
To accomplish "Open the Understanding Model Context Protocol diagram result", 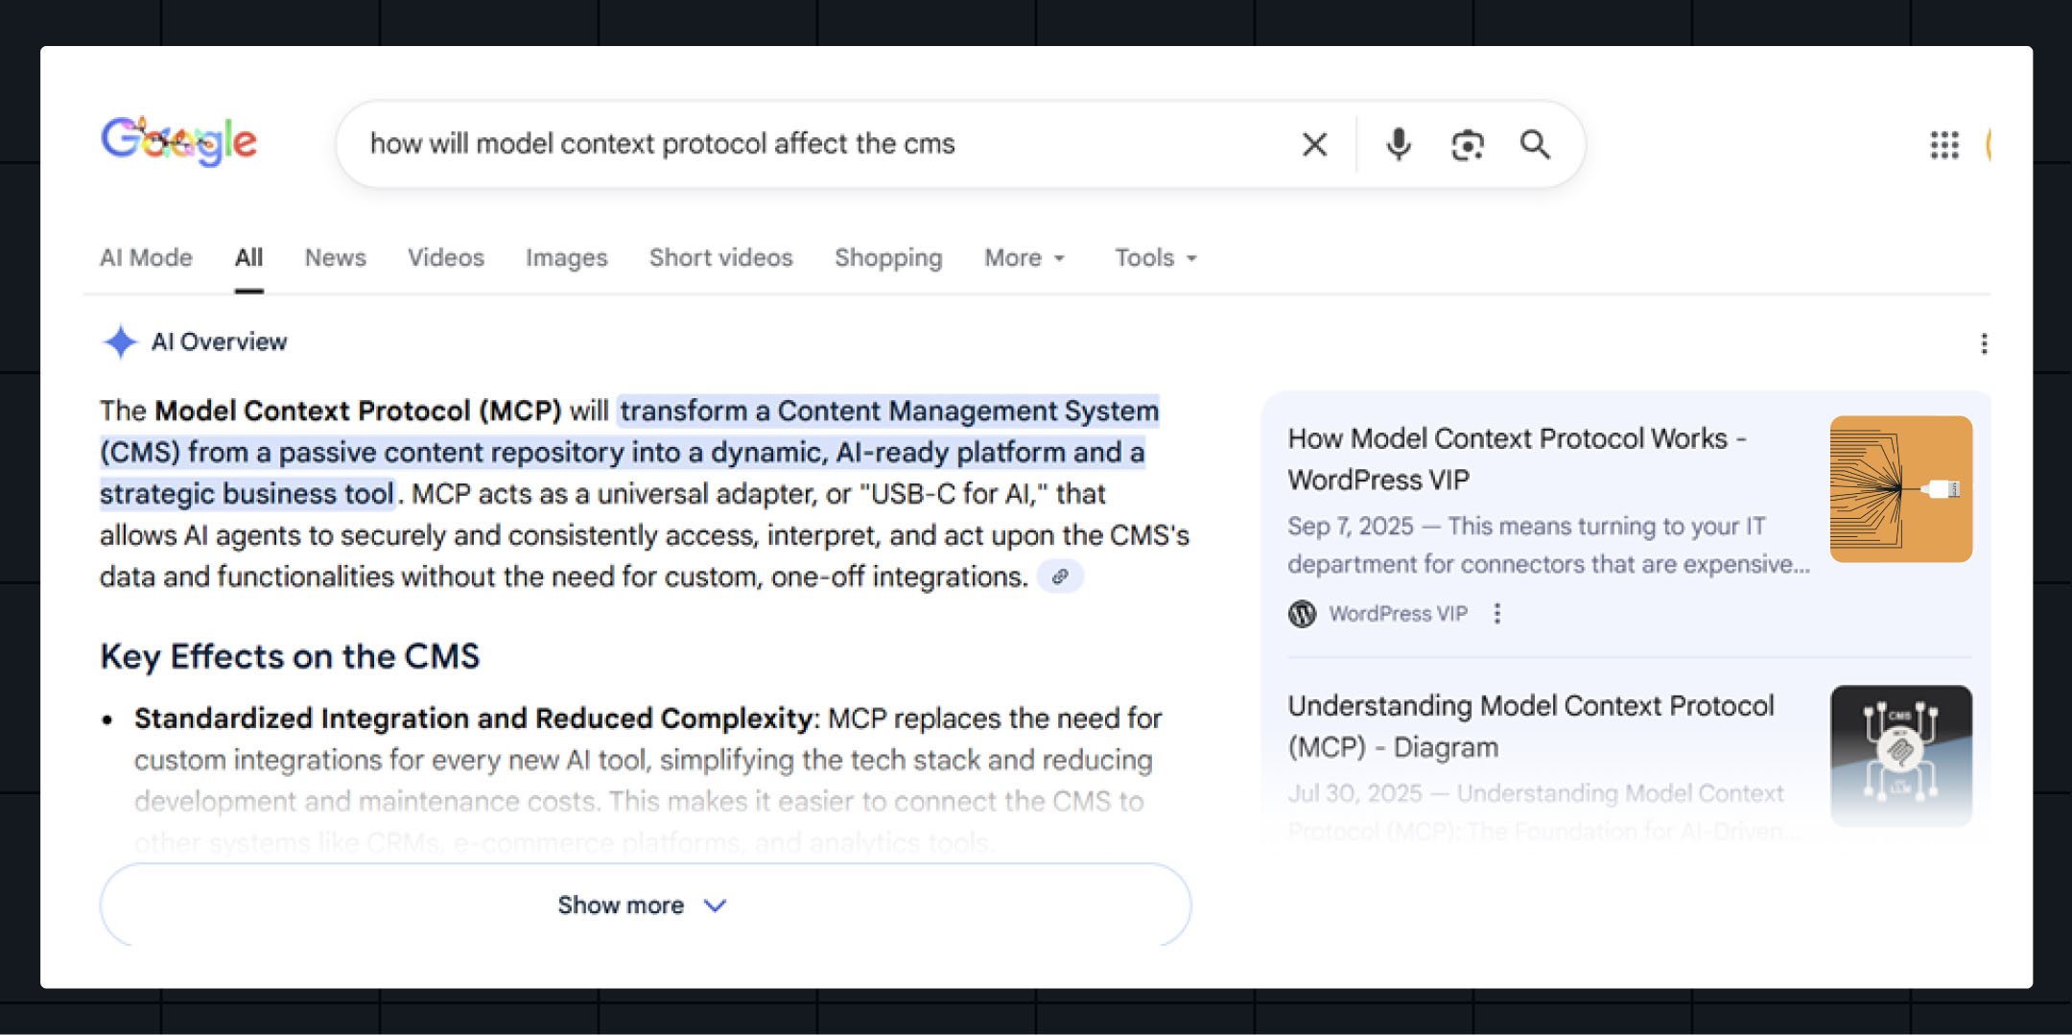I will tap(1530, 725).
